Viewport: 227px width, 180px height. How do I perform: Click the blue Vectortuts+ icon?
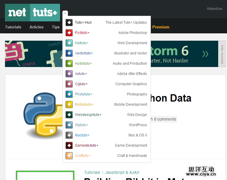pyautogui.click(x=69, y=53)
